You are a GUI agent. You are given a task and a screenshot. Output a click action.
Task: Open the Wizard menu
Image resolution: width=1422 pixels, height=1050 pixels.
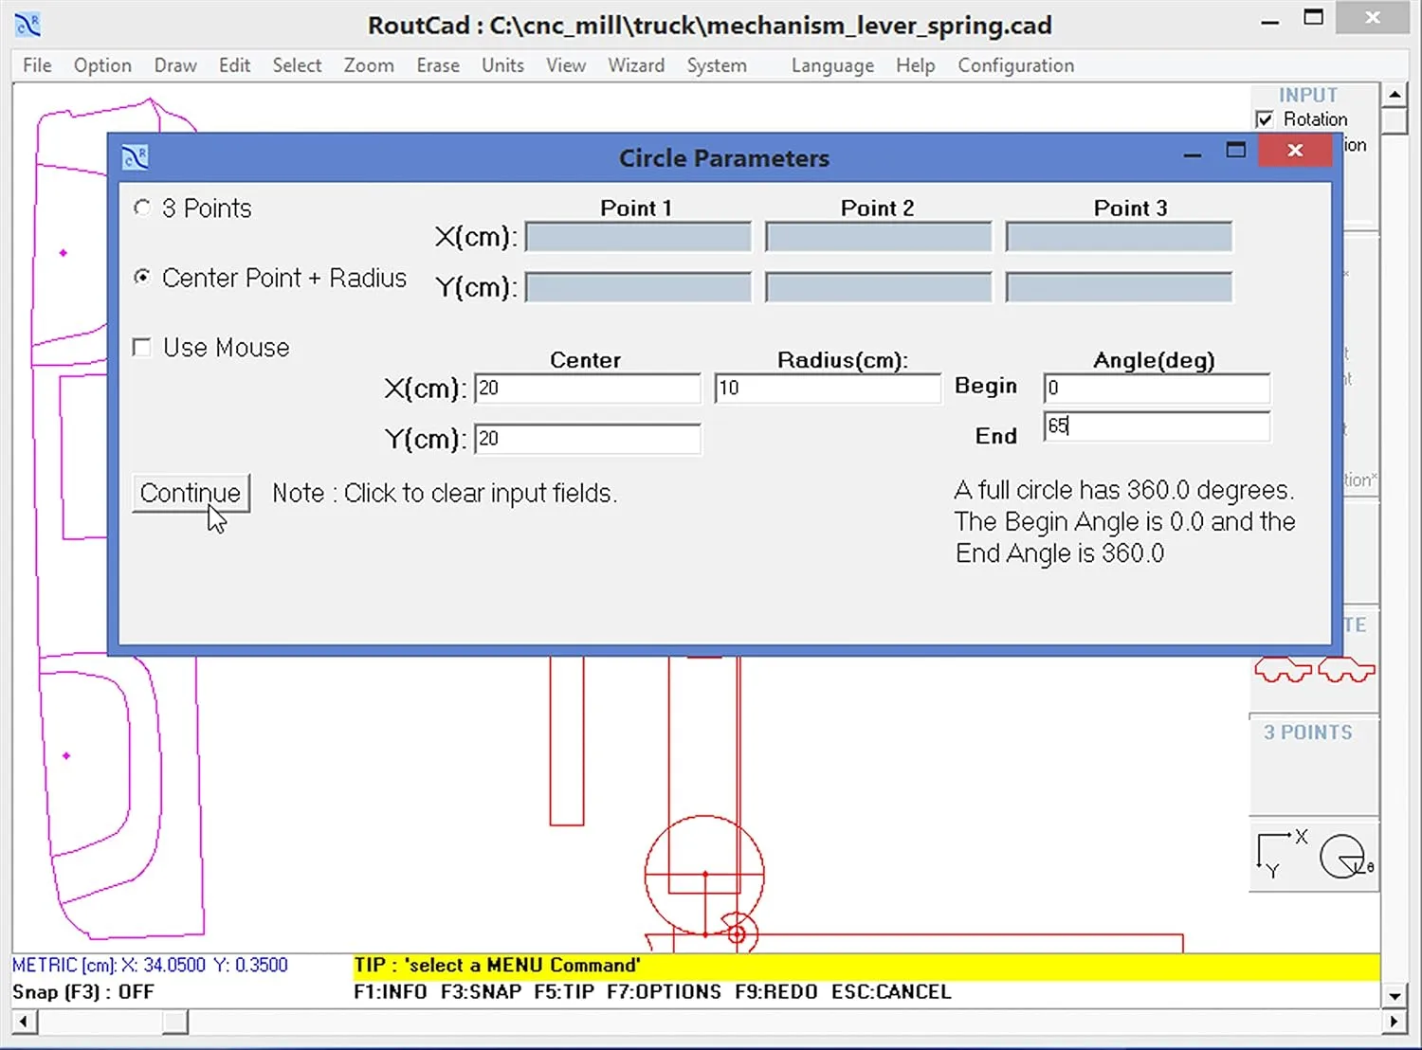point(635,65)
